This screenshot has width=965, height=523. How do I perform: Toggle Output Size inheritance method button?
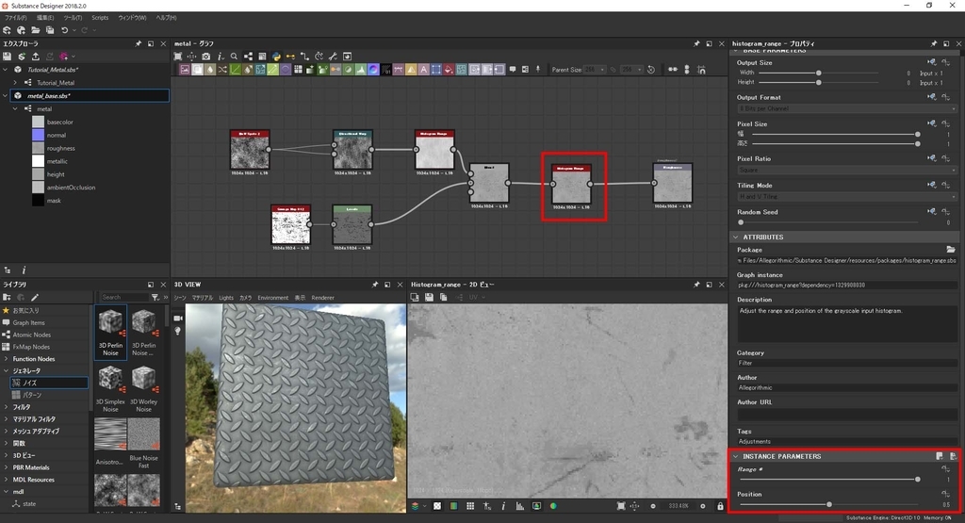pos(932,62)
